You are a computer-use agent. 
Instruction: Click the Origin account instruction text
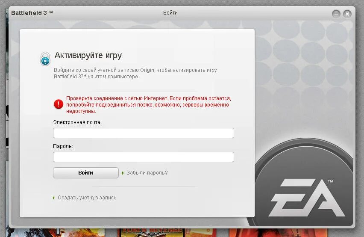click(135, 73)
